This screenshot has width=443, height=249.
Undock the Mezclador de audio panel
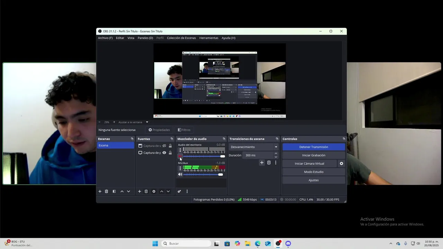click(224, 139)
